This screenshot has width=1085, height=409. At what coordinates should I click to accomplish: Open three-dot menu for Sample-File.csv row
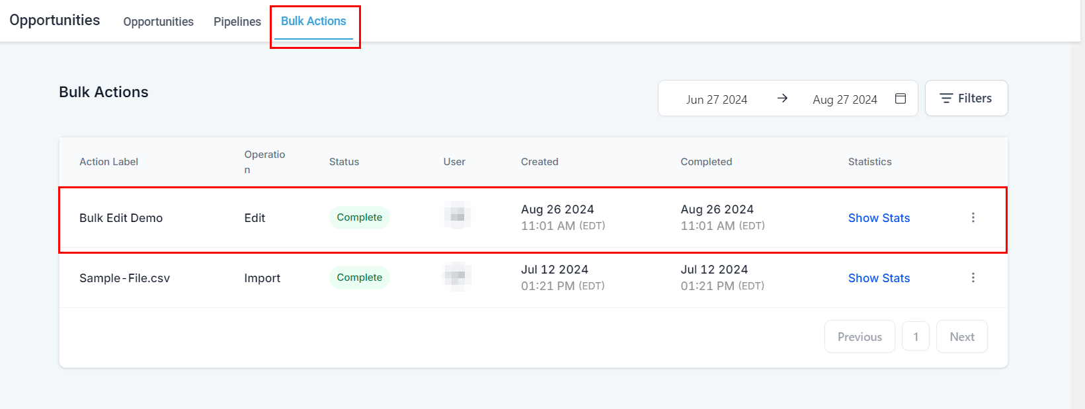973,278
